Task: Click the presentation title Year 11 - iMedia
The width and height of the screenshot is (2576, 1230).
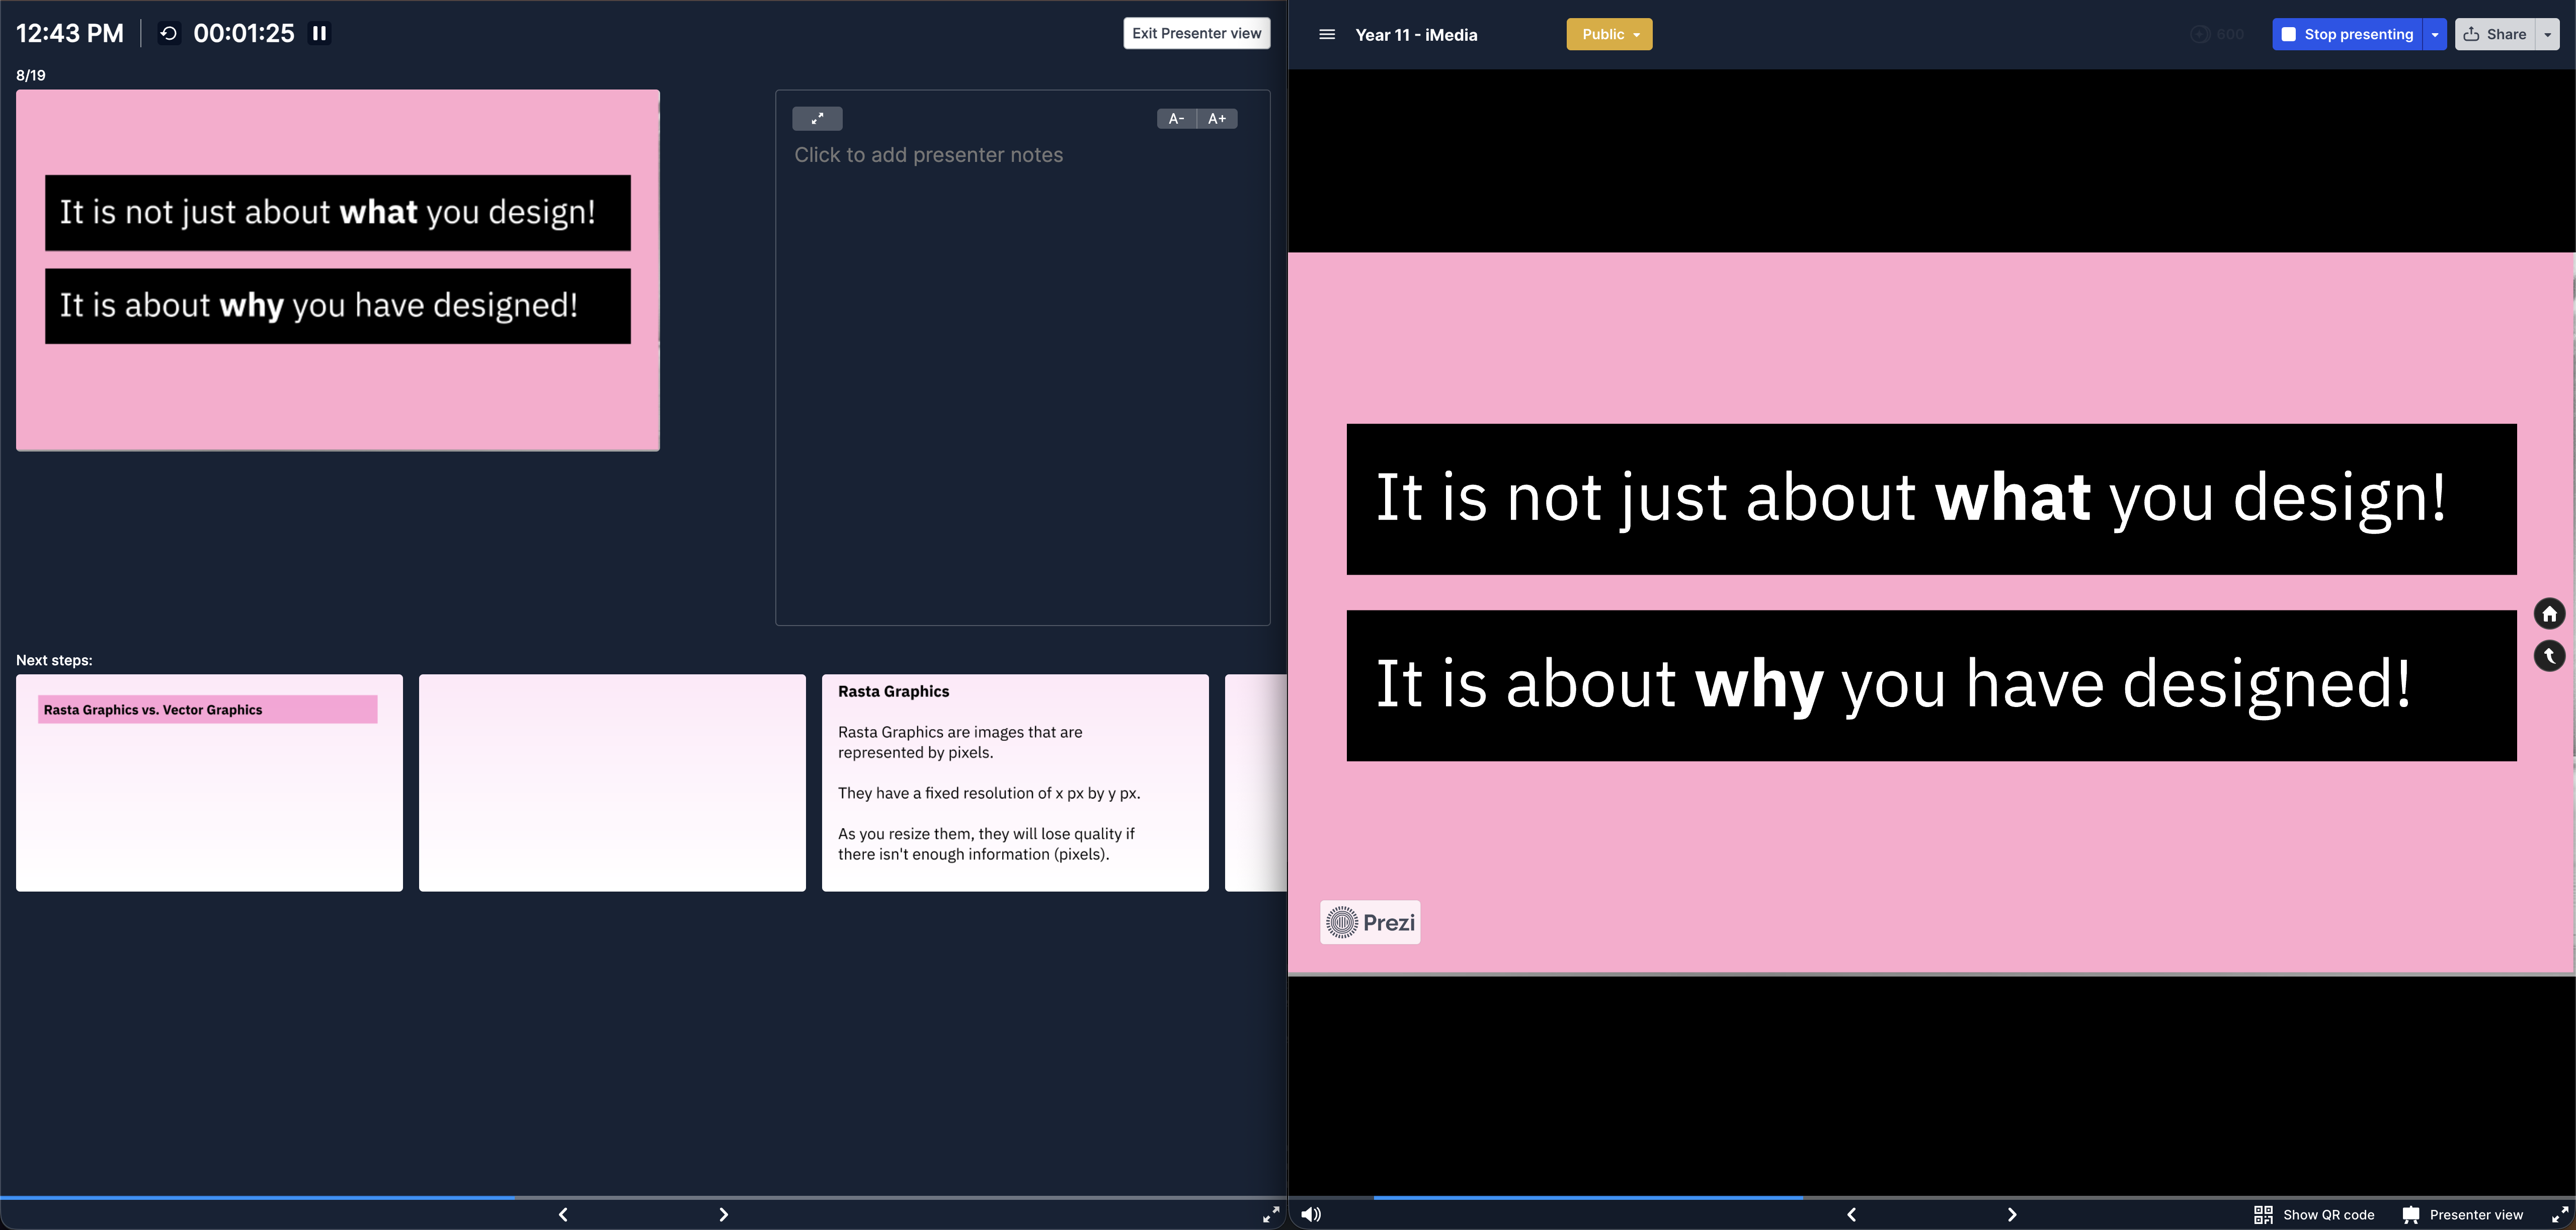Action: click(x=1416, y=35)
